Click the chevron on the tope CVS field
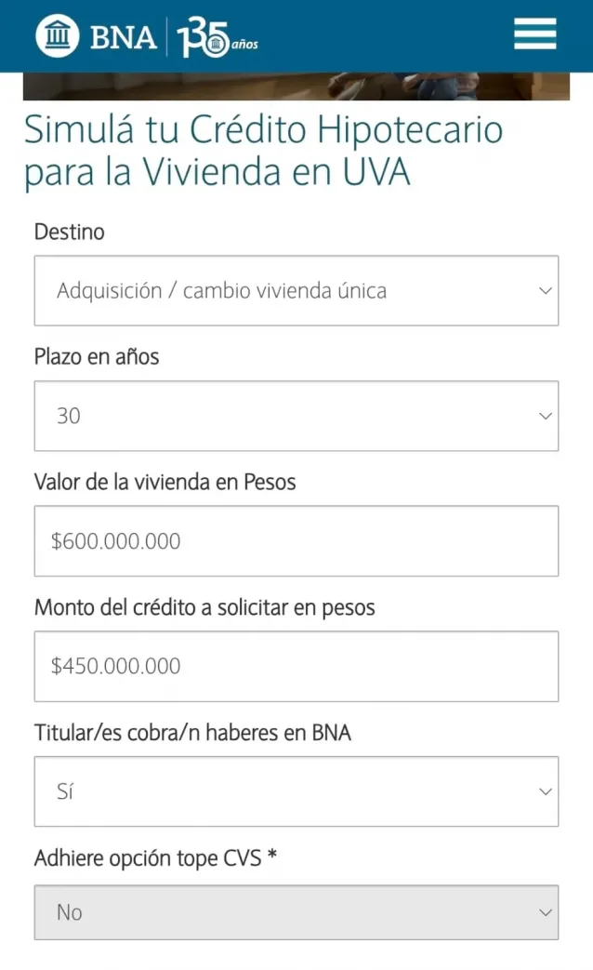This screenshot has height=970, width=593. click(x=546, y=912)
